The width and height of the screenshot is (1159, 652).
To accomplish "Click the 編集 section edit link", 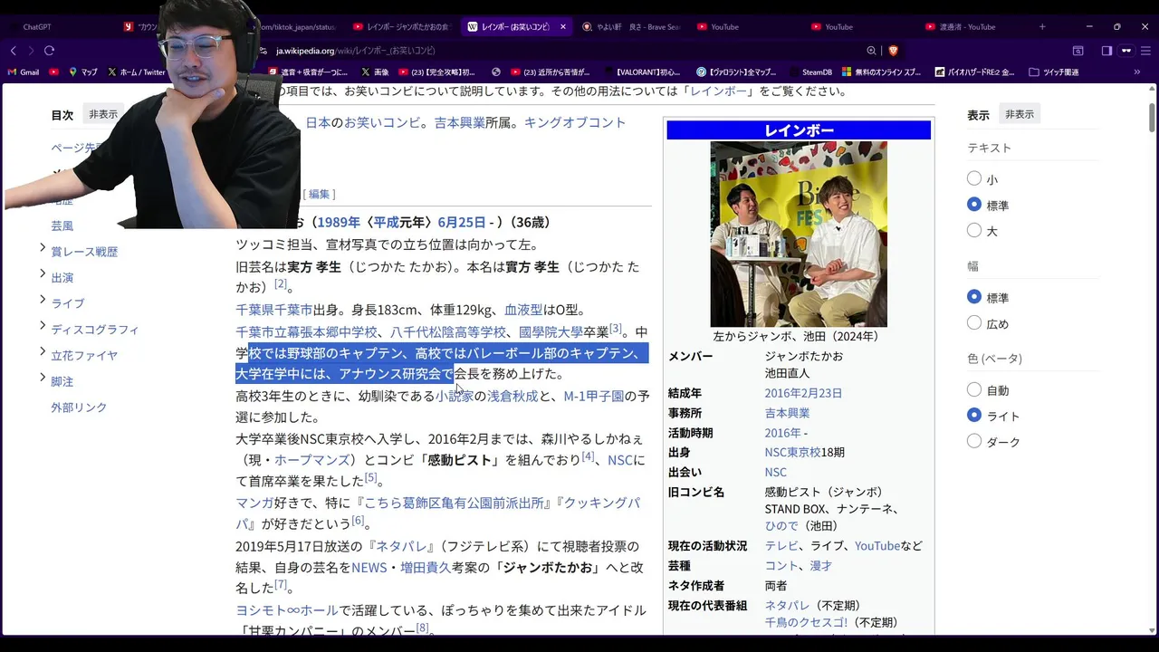I will [x=319, y=194].
